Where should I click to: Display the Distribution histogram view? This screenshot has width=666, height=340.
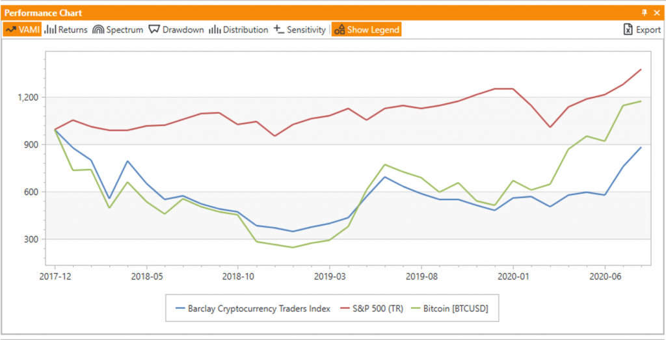(239, 30)
